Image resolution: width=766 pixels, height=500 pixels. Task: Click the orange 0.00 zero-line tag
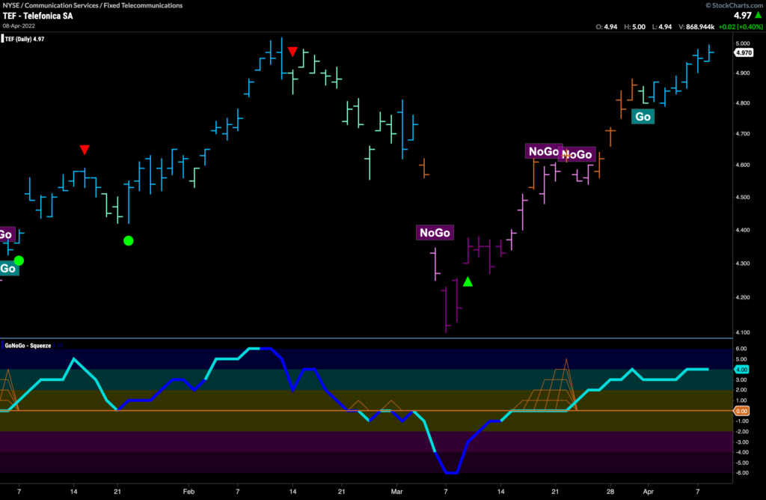point(741,411)
